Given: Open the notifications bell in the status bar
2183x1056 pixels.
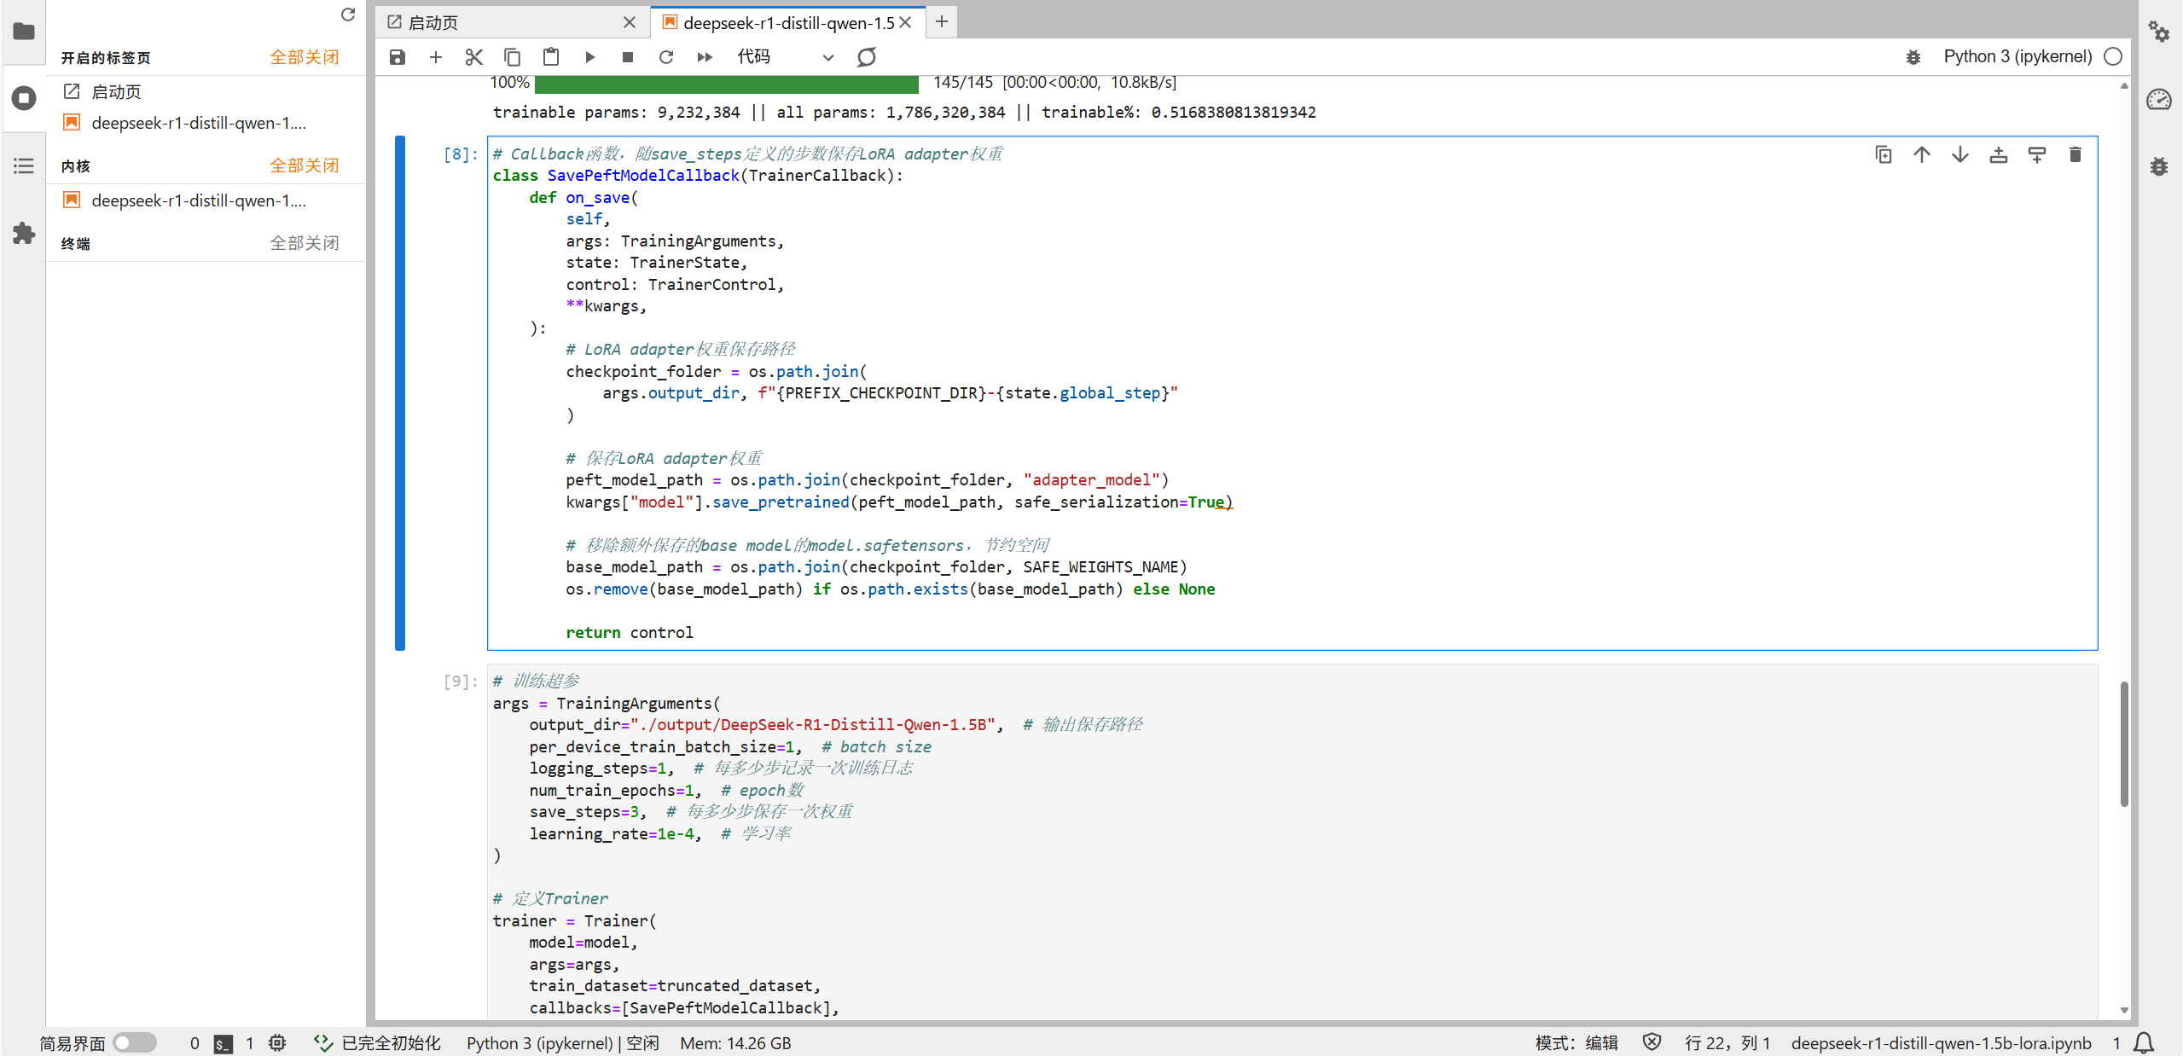Looking at the screenshot, I should click(x=2144, y=1042).
